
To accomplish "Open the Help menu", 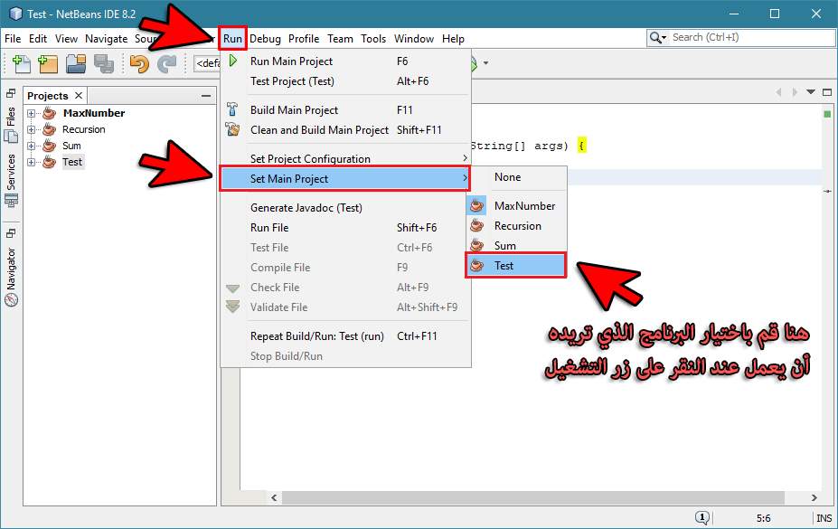I will point(453,39).
